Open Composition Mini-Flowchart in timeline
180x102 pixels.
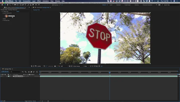click(x=22, y=72)
